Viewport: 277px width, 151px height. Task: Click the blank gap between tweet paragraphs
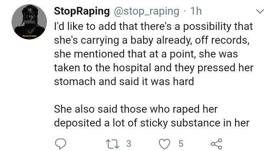pyautogui.click(x=154, y=95)
